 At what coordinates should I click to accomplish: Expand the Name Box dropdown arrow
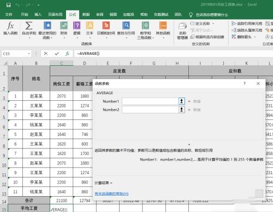click(x=29, y=54)
